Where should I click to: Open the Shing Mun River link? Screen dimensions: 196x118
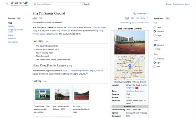pyautogui.click(x=62, y=31)
